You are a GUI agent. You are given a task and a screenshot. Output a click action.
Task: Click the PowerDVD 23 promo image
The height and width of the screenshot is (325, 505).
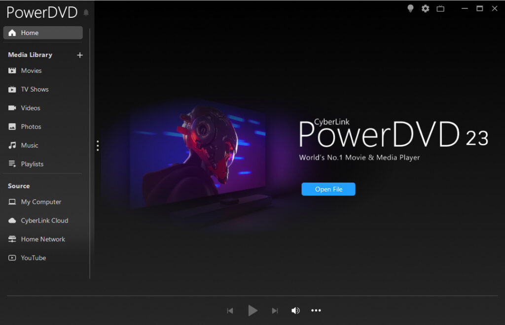click(200, 157)
